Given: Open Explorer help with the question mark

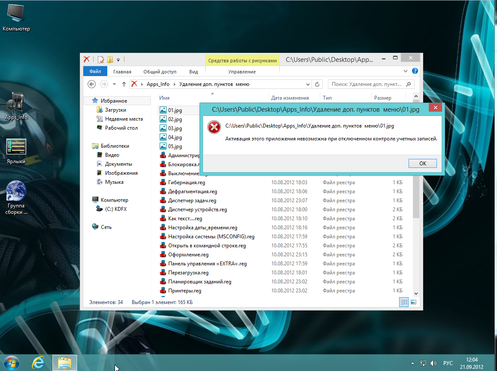Looking at the screenshot, I should 415,71.
